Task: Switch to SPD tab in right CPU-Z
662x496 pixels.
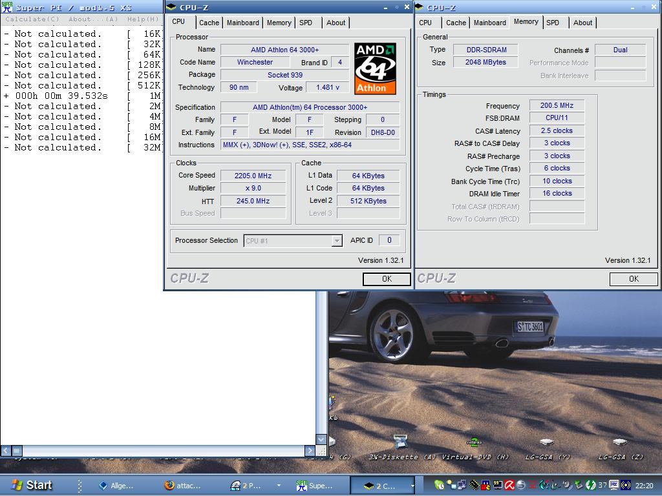Action: tap(553, 23)
